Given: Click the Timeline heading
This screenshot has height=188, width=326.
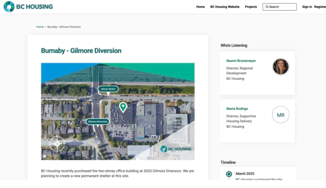Looking at the screenshot, I should coord(228,162).
